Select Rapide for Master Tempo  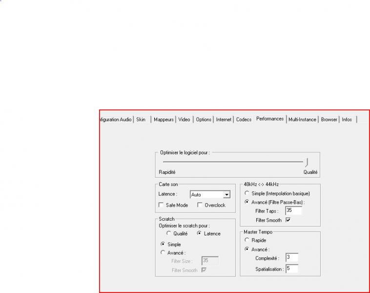(x=247, y=240)
